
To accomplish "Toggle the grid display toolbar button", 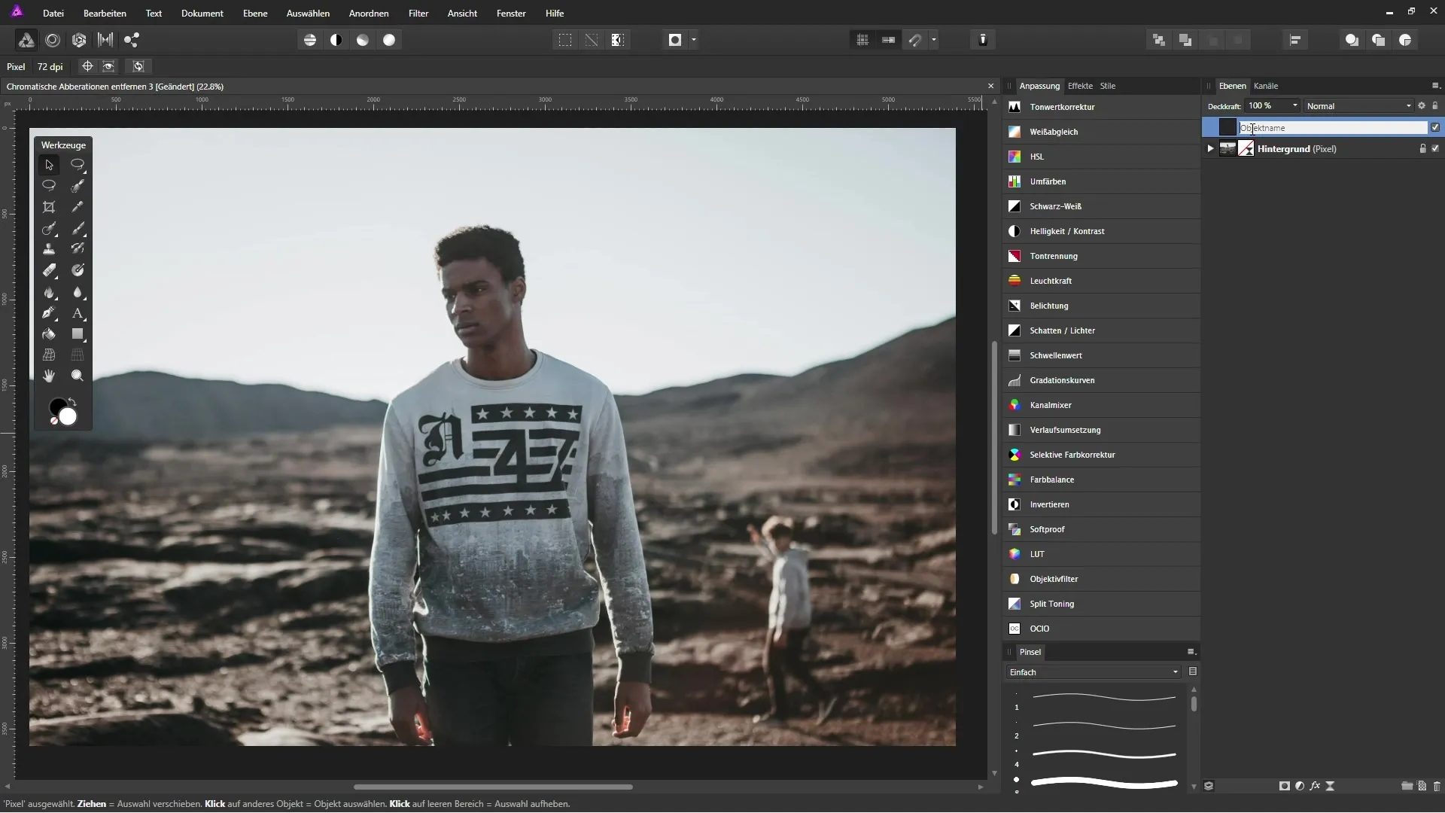I will 862,40.
